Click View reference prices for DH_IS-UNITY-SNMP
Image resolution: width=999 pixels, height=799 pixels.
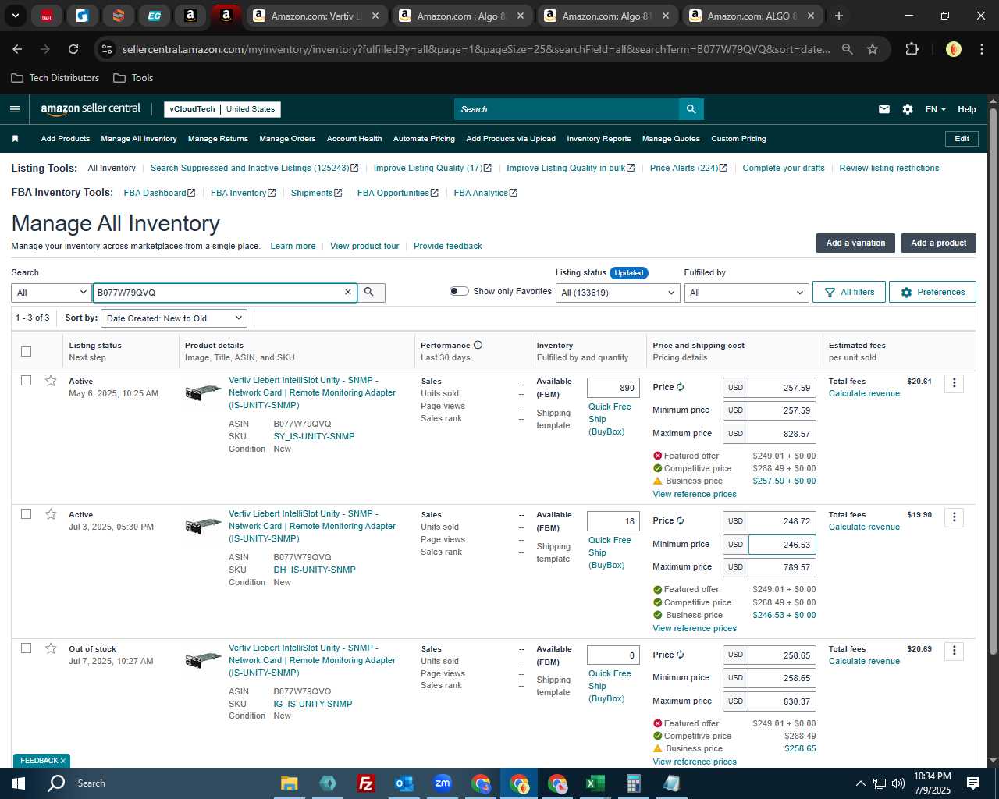pos(695,628)
